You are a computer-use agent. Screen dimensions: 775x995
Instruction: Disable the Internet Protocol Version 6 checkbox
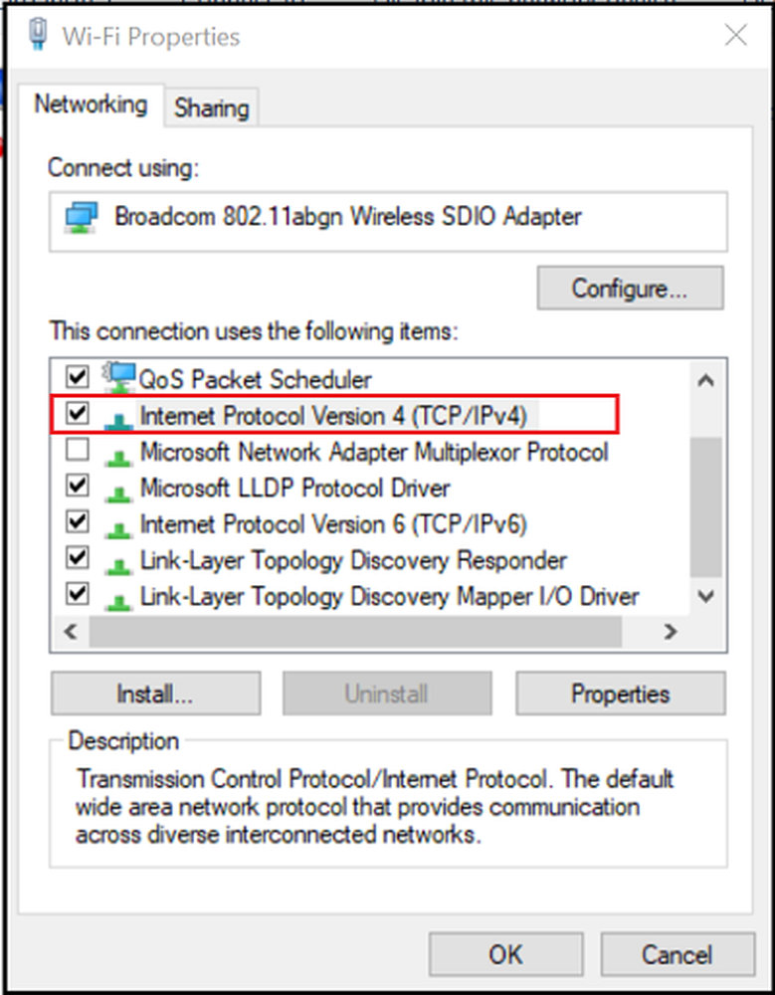click(77, 522)
